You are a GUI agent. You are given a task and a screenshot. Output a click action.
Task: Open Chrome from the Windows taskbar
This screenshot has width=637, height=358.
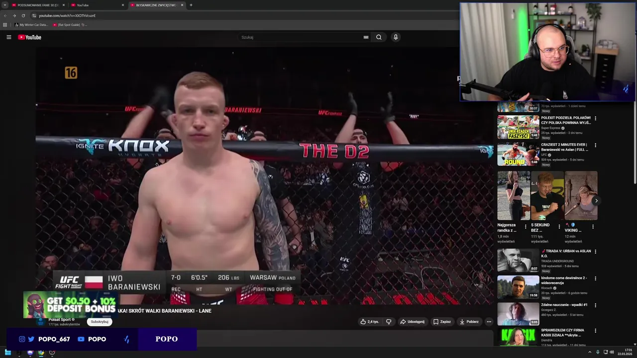41,353
